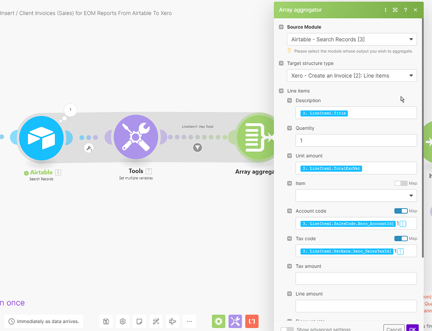Open the Target structure type dropdown
Screen dimensions: 432x331
pyautogui.click(x=352, y=75)
